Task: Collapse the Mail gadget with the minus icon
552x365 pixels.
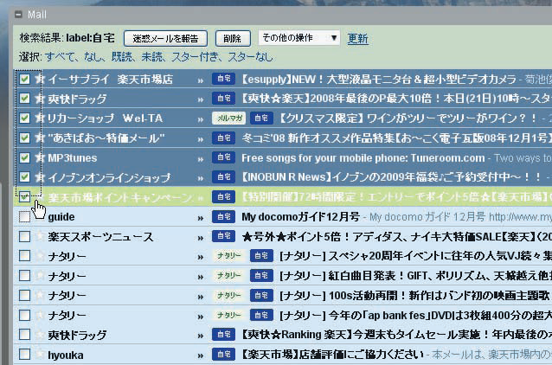Action: pyautogui.click(x=18, y=15)
